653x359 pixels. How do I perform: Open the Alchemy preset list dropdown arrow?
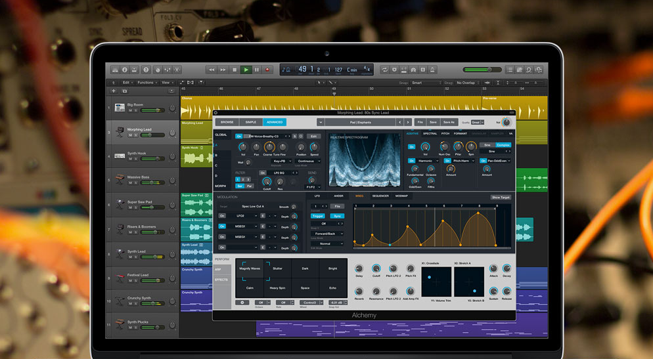coord(320,122)
